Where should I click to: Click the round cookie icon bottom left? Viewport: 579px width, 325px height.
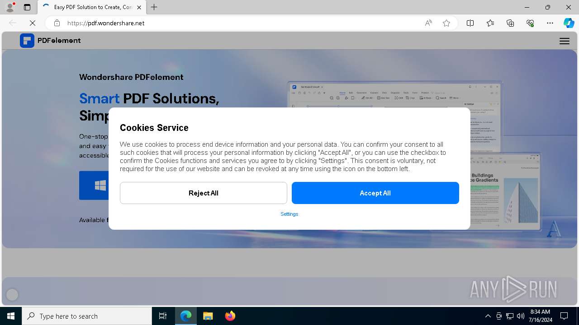12,295
